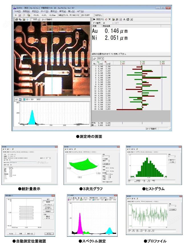184x243 pixels.
Task: Click 拡大 button in position trace dialog
Action: click(48, 199)
